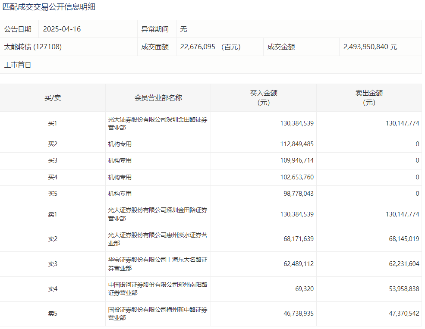Open 光大证券深圳金田路营业部 in the 买1 row
The height and width of the screenshot is (329, 425).
pyautogui.click(x=157, y=124)
